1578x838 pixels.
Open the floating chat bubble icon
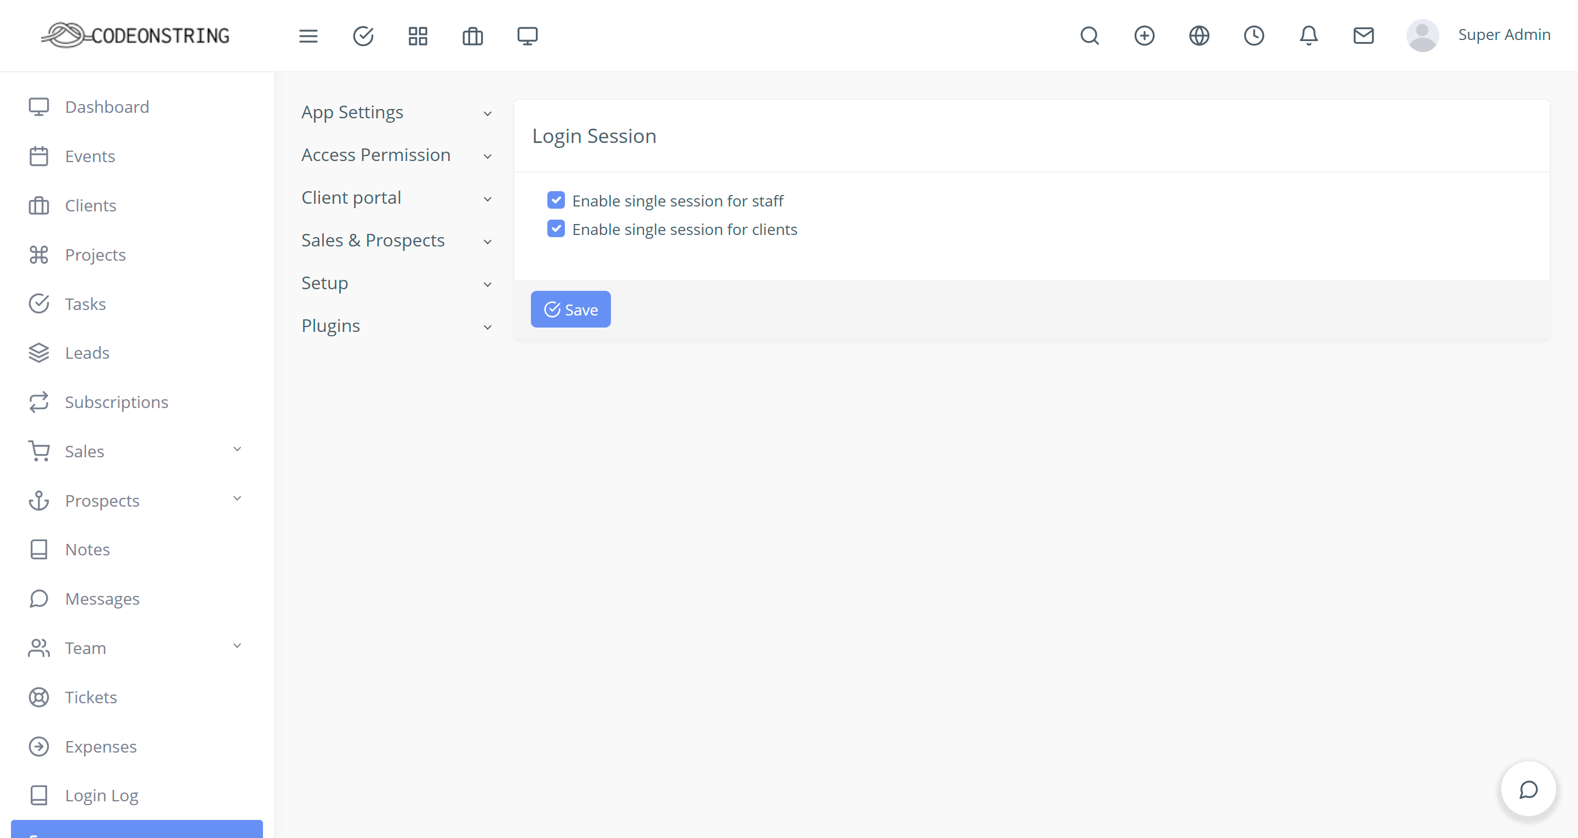click(1528, 790)
